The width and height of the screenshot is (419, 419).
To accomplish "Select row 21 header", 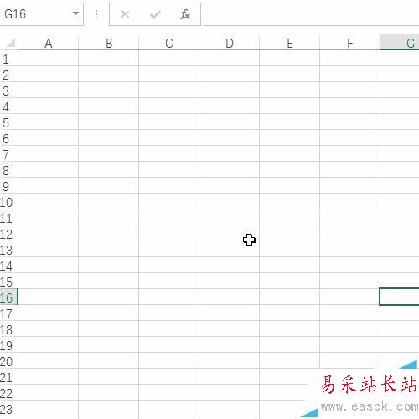I will (x=8, y=377).
